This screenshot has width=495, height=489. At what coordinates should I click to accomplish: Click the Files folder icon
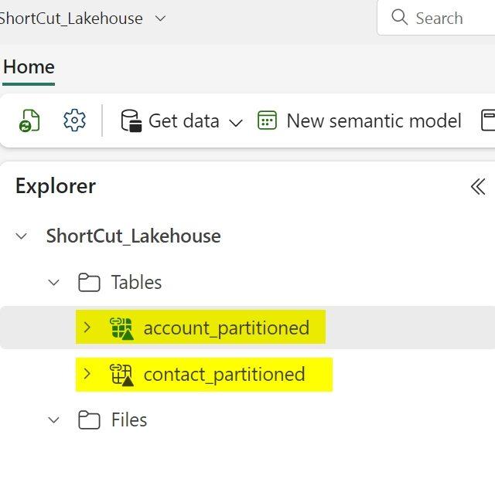click(x=89, y=420)
